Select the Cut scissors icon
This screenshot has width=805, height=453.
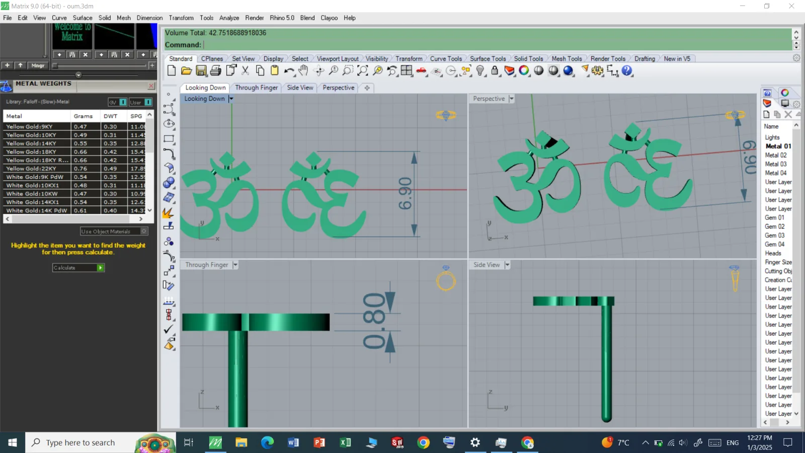(x=245, y=70)
